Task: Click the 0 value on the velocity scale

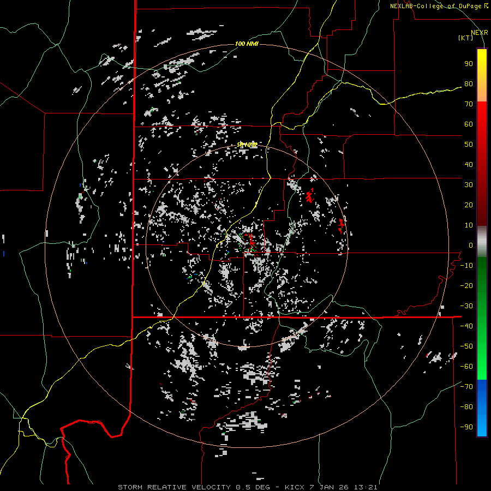Action: tap(471, 245)
